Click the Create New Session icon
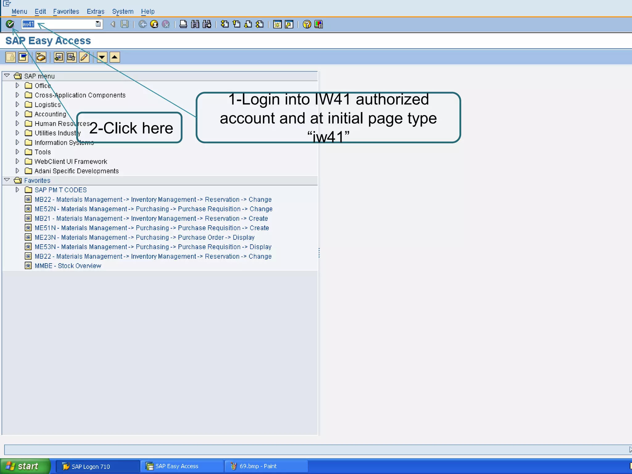The height and width of the screenshot is (474, 632). (277, 24)
